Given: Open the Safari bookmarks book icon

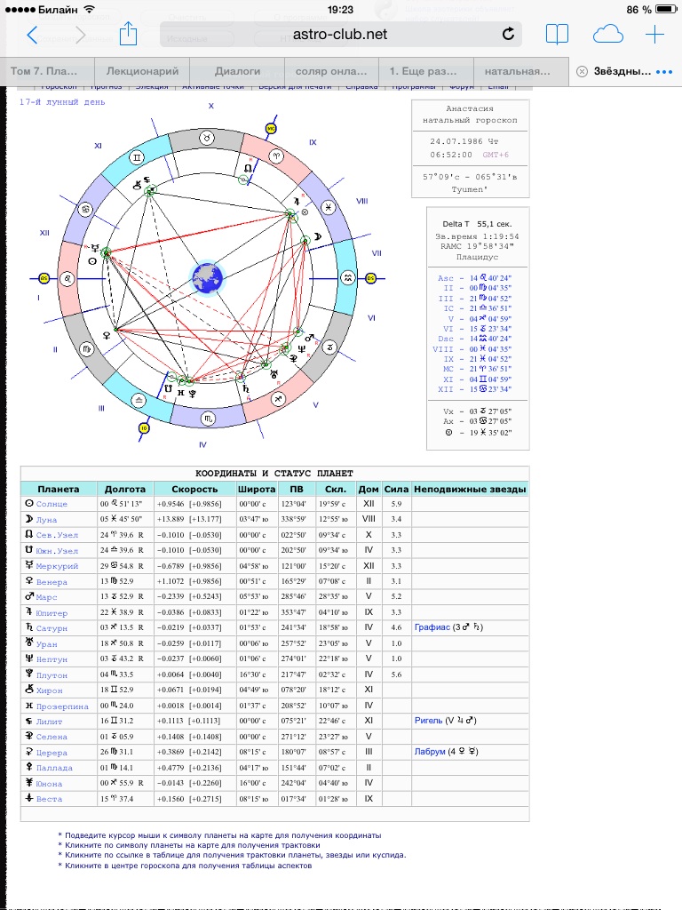Looking at the screenshot, I should [557, 35].
